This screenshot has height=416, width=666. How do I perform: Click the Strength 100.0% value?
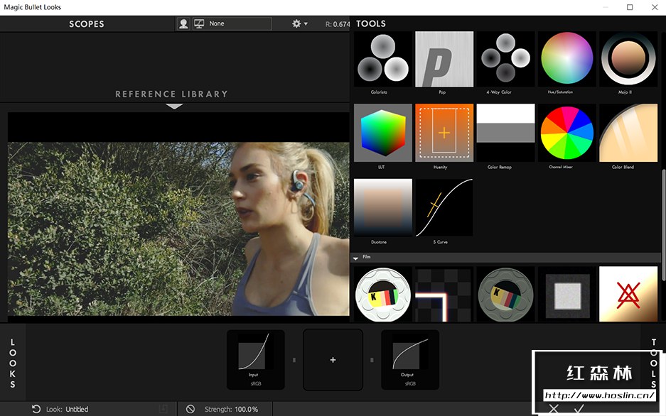[245, 409]
